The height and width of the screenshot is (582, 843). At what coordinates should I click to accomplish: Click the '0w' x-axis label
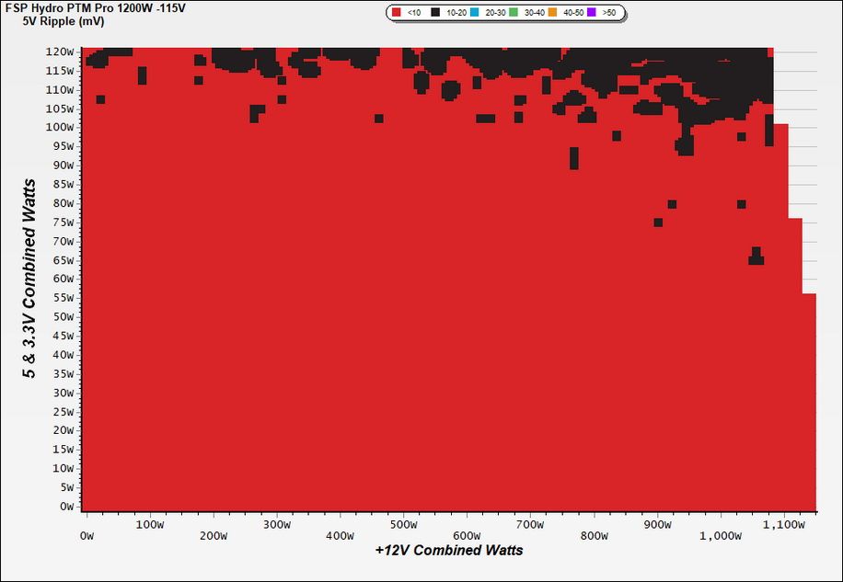pyautogui.click(x=86, y=536)
